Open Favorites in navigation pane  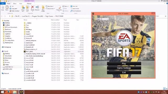tap(6, 21)
